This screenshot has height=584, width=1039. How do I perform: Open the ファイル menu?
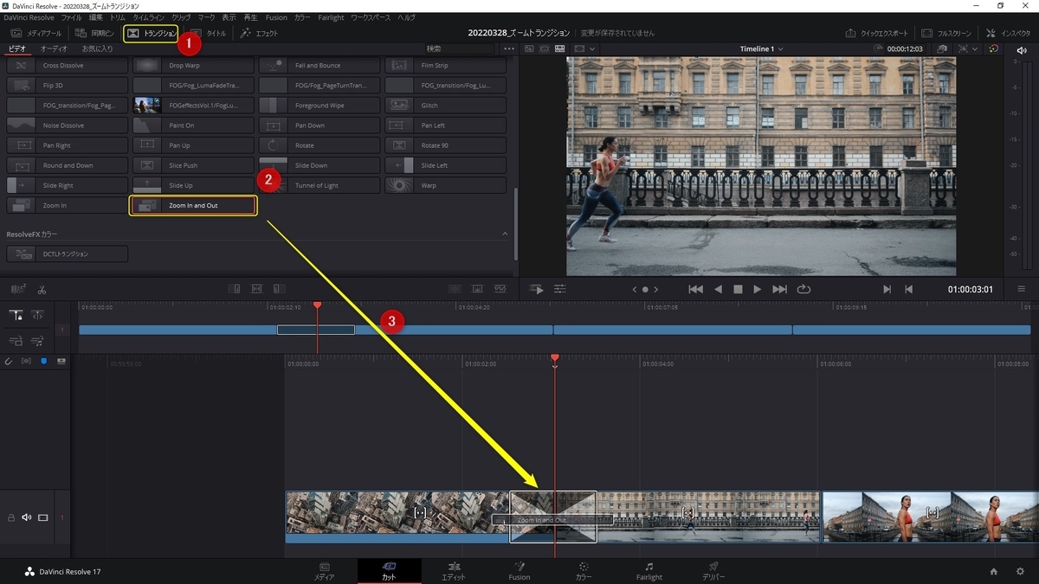[x=72, y=17]
